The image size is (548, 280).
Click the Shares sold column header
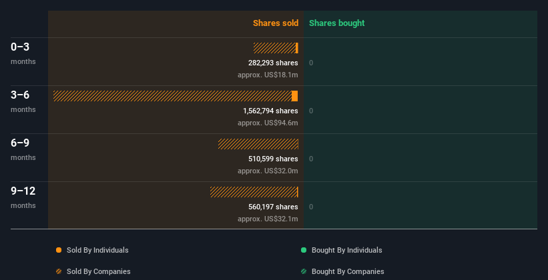[276, 23]
